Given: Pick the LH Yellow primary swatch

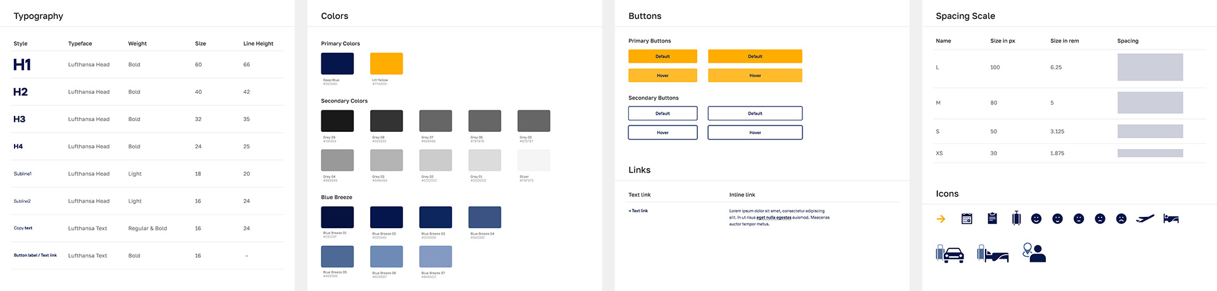Looking at the screenshot, I should (x=387, y=63).
